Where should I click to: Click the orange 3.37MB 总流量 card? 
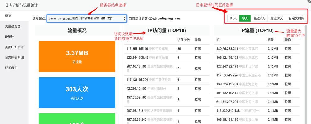point(77,56)
